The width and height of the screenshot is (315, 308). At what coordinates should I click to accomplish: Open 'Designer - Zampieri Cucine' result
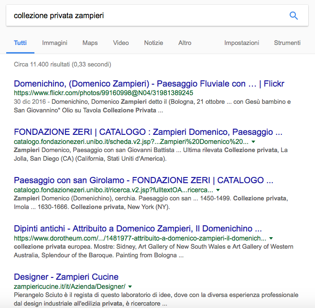pyautogui.click(x=66, y=277)
